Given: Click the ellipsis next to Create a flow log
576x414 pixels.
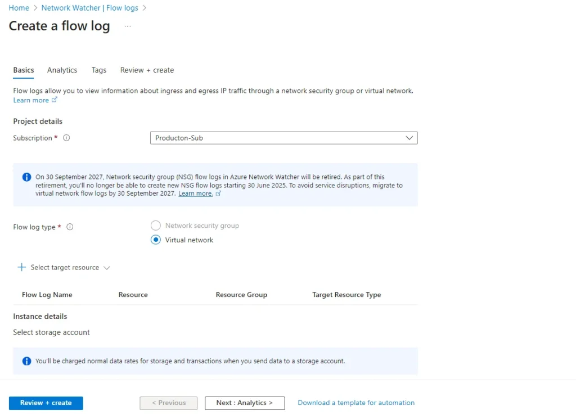Looking at the screenshot, I should point(128,26).
